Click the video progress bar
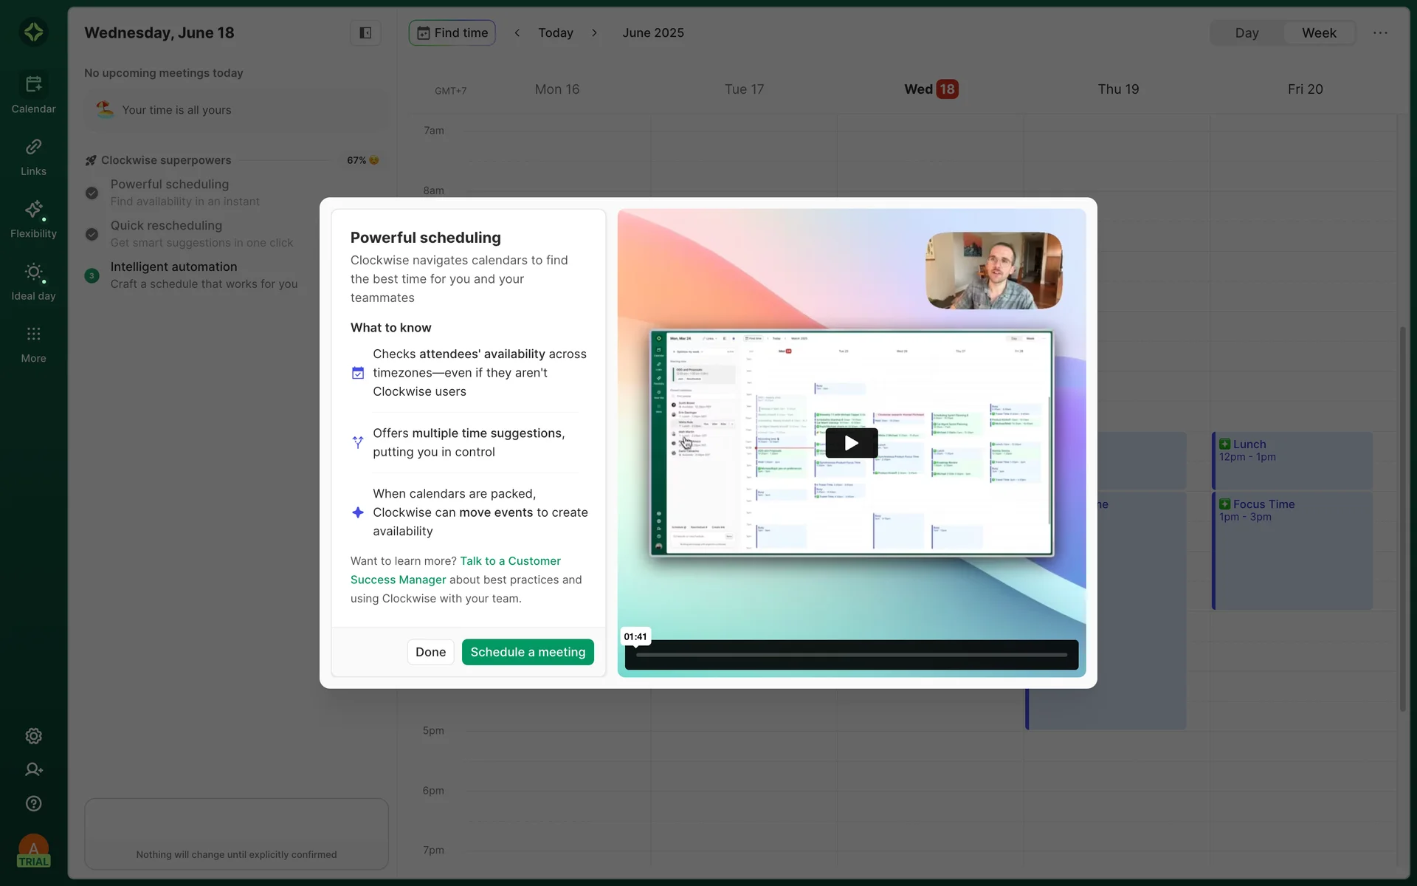The image size is (1417, 886). point(851,655)
